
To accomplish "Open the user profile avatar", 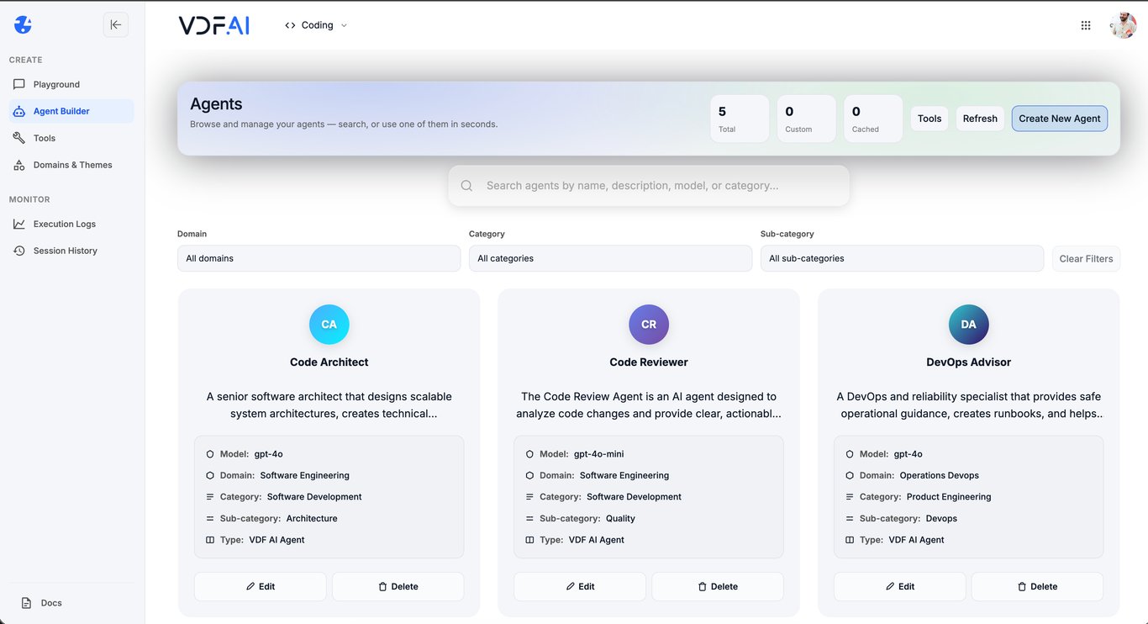I will click(1123, 24).
